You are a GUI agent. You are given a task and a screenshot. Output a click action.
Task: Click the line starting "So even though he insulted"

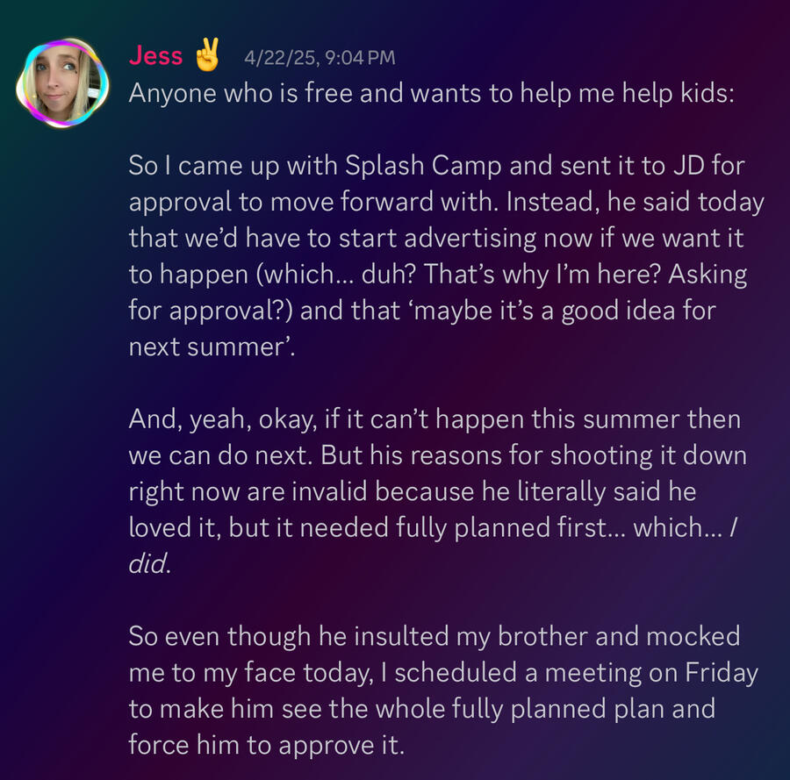click(x=434, y=636)
